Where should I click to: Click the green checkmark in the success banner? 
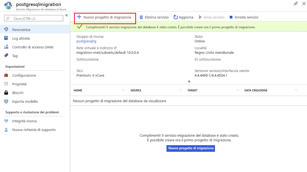click(79, 27)
